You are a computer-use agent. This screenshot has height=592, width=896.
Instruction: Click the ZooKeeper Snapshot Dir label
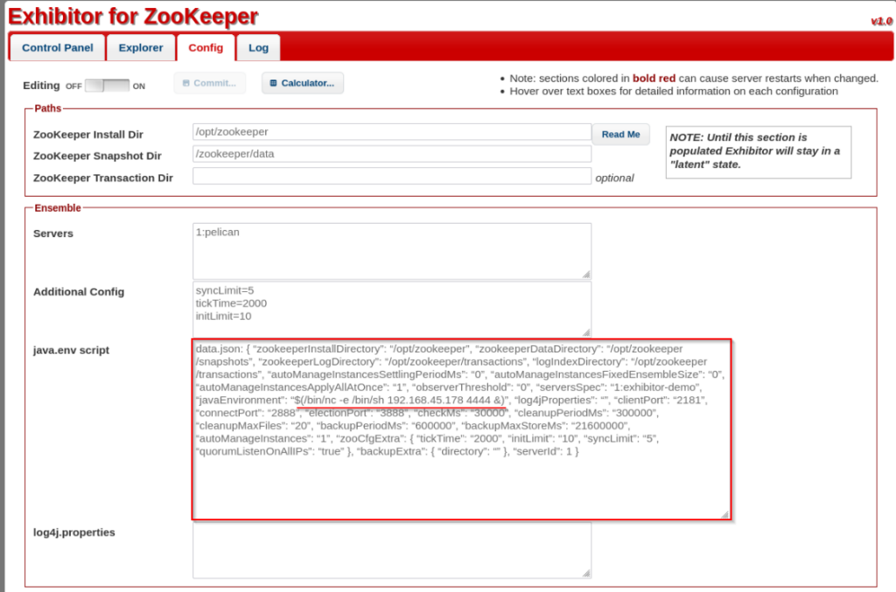pos(97,156)
